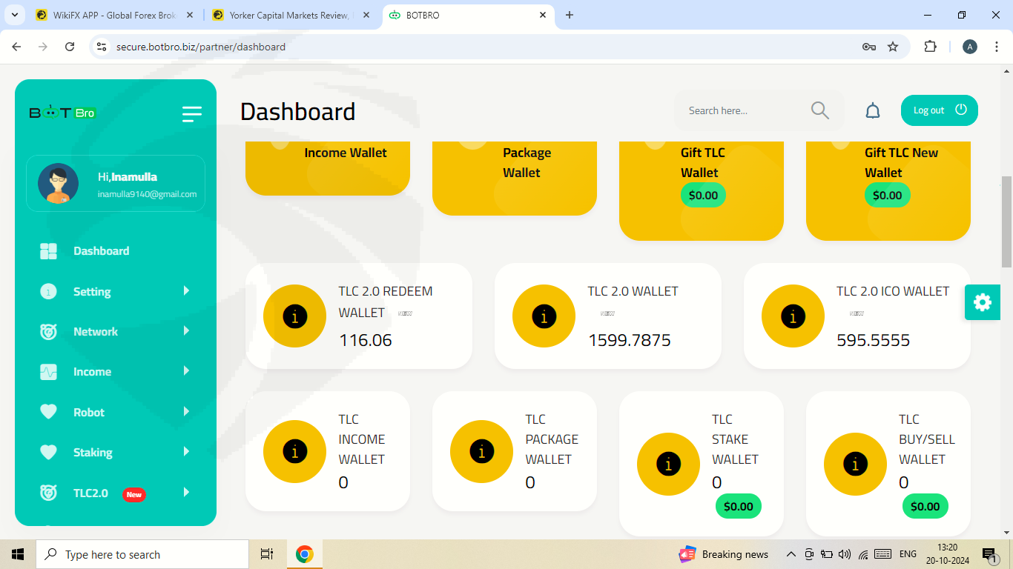Click the Log out button
This screenshot has height=569, width=1013.
pos(940,110)
